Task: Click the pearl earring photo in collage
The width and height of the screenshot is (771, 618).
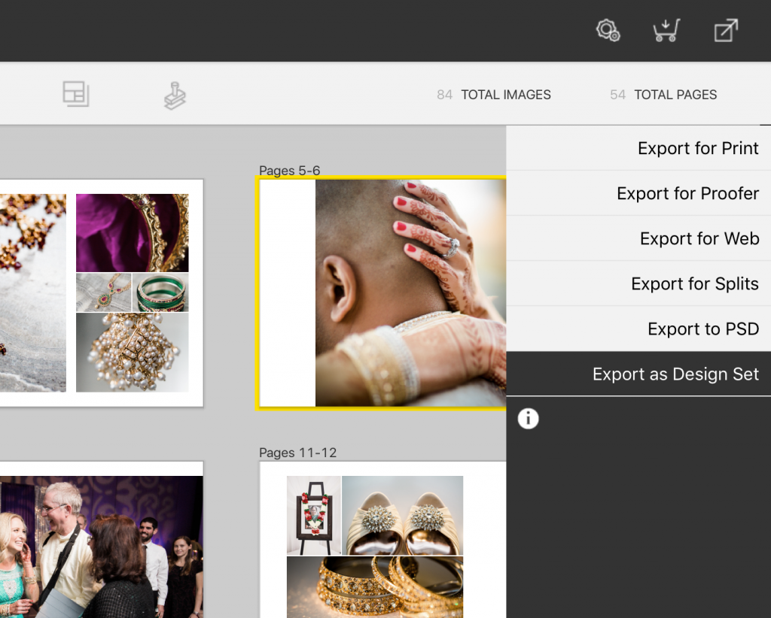Action: coord(133,353)
